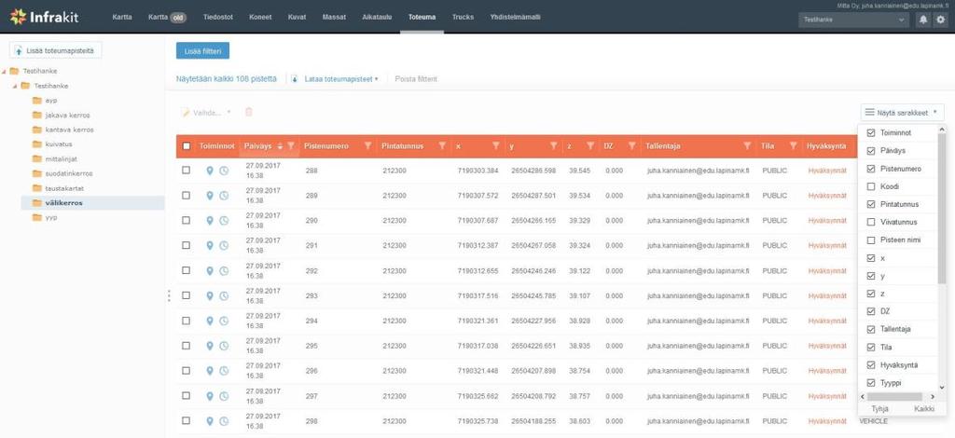Show point 291 location on map
Viewport: 955px width, 438px height.
point(210,246)
